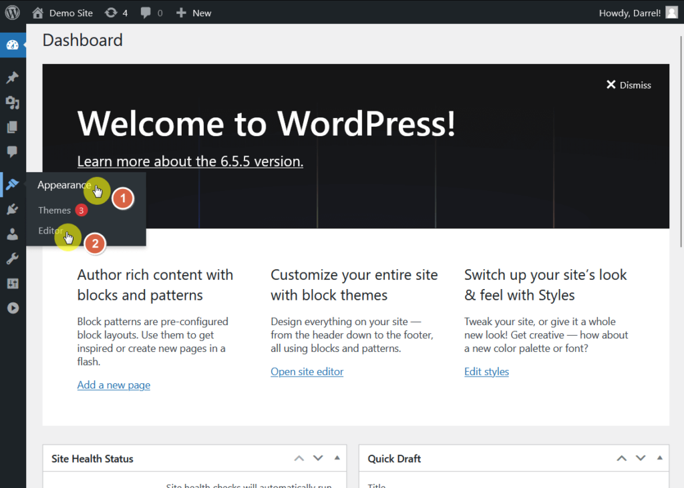
Task: Open Themes in the Appearance submenu
Action: tap(55, 210)
